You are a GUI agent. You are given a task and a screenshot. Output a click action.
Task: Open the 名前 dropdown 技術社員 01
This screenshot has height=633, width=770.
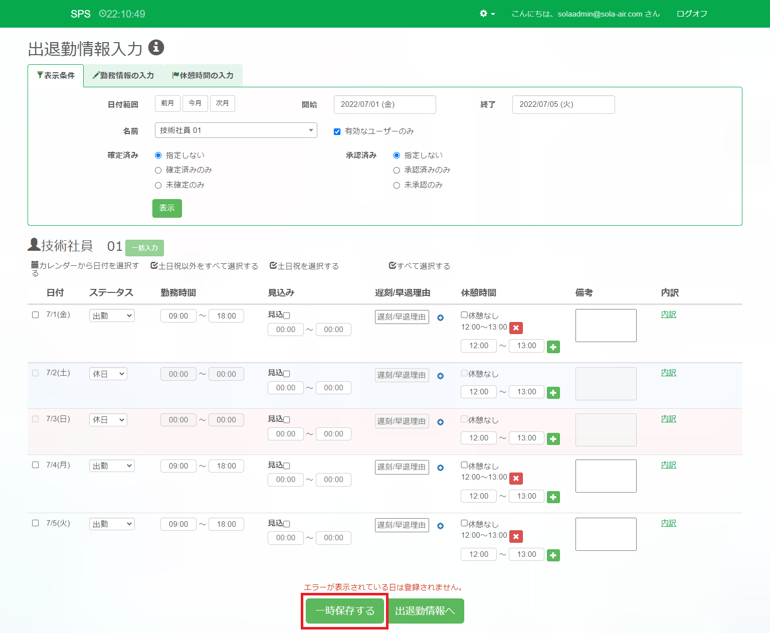click(236, 130)
